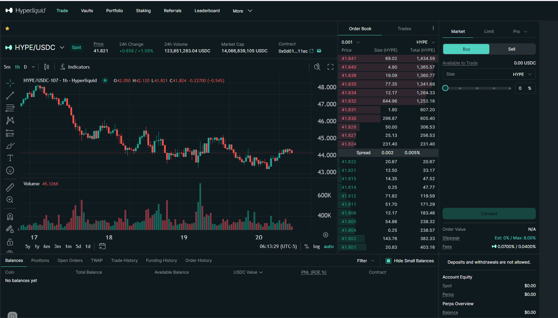
Task: Select the text annotation tool
Action: click(10, 158)
